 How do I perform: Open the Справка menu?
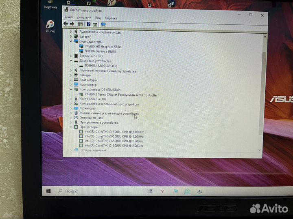[111, 18]
